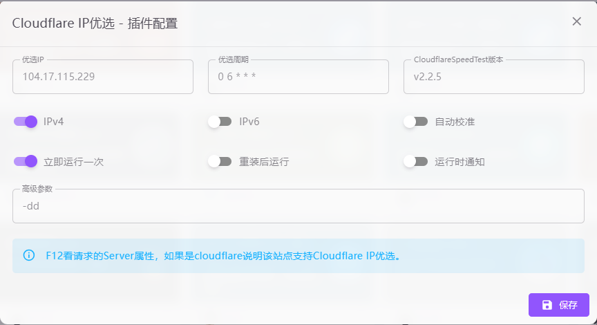The image size is (597, 325).
Task: Enable the IPv6 toggle switch
Action: point(220,122)
